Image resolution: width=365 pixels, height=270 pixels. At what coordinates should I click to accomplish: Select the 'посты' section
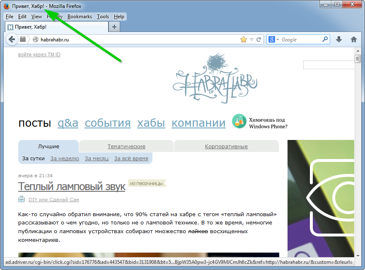35,123
